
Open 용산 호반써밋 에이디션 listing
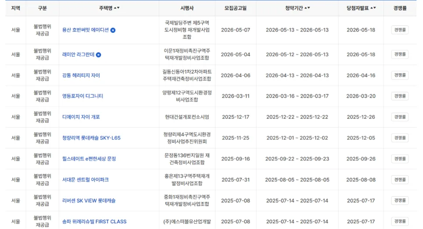(85, 30)
